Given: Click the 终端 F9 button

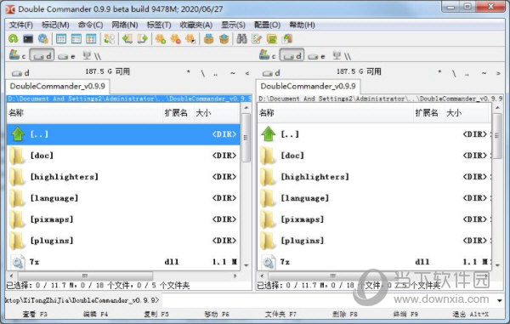Looking at the screenshot, I should click(x=405, y=315).
